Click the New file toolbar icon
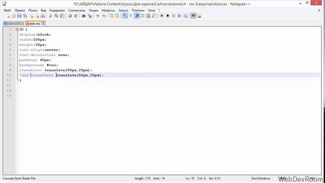Screen dimensions: 325x183 coord(8,16)
